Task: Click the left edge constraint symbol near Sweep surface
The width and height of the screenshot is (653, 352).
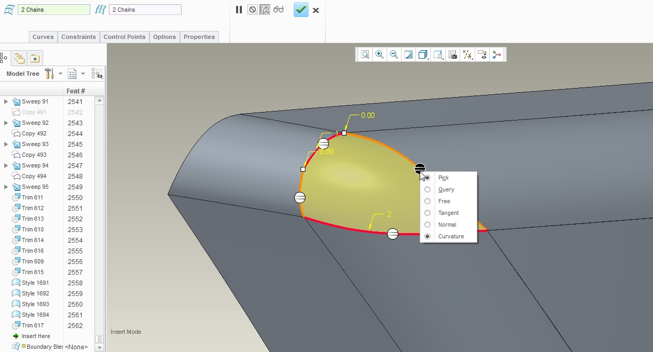Action: click(300, 198)
